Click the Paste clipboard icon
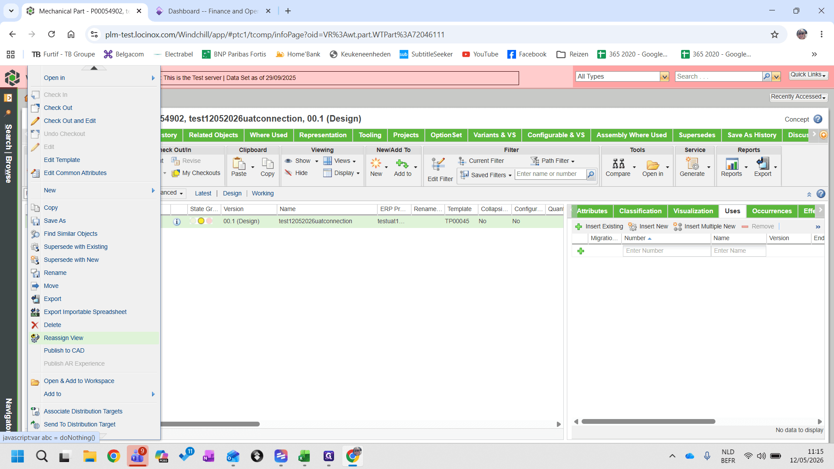This screenshot has height=469, width=834. pyautogui.click(x=239, y=163)
